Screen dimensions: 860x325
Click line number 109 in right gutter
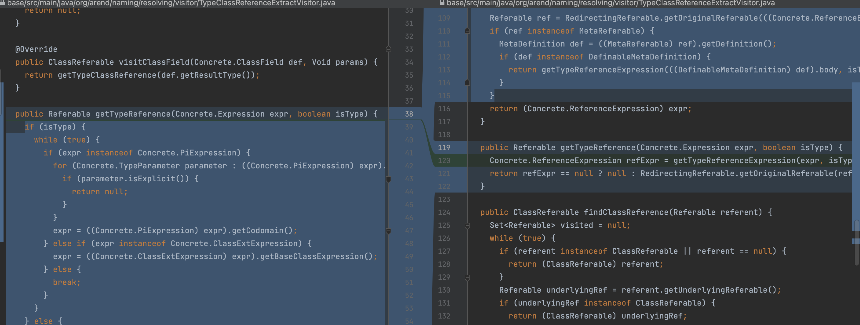[x=444, y=18]
